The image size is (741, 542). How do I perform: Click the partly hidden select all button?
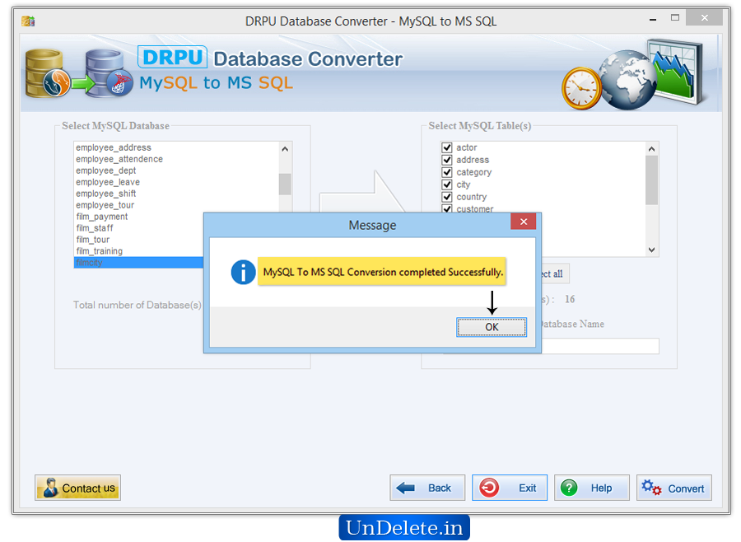point(555,273)
